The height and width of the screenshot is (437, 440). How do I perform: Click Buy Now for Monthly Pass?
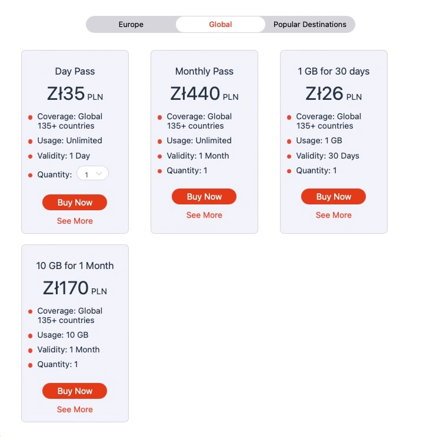click(204, 196)
